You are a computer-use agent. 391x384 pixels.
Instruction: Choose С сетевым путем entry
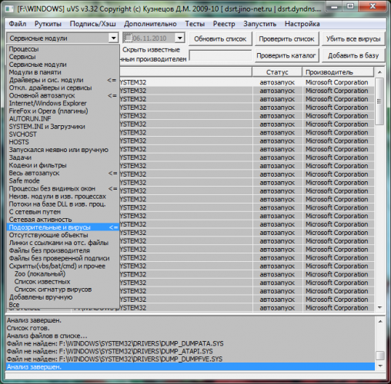coord(63,212)
